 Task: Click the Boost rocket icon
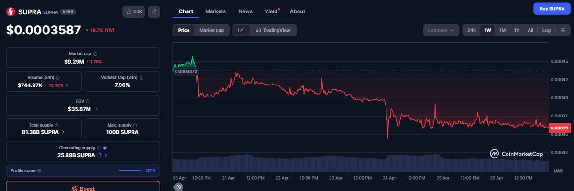point(74,188)
